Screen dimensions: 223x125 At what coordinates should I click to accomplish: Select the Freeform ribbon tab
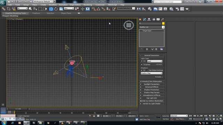coord(36,13)
